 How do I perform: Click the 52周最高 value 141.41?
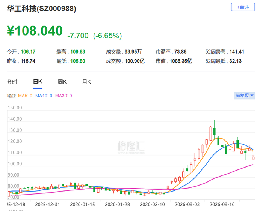(x=237, y=52)
